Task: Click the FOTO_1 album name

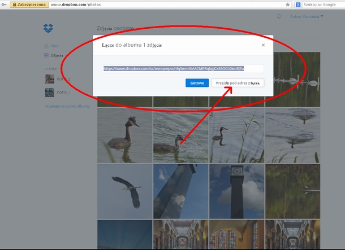Action: pos(63,93)
